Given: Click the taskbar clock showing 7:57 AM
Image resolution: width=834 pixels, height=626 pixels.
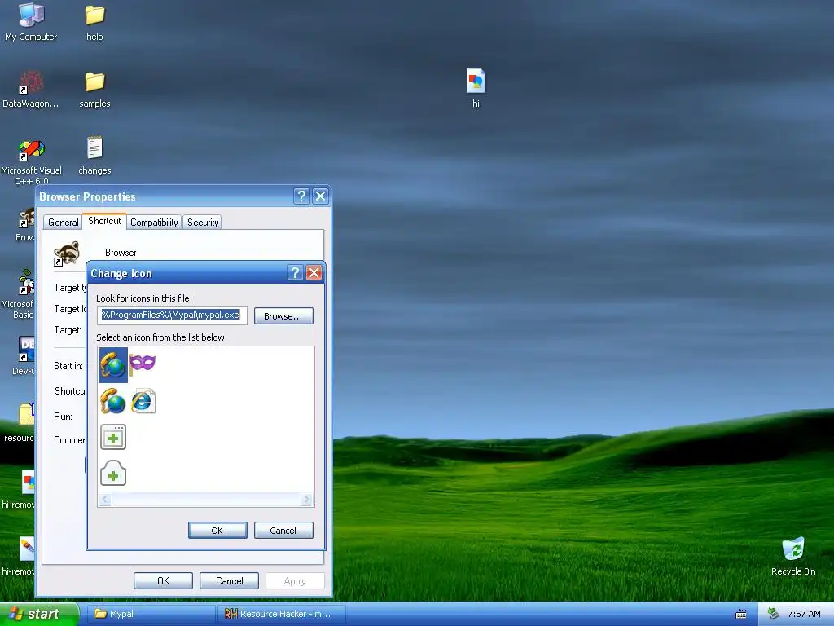Looking at the screenshot, I should (x=804, y=615).
